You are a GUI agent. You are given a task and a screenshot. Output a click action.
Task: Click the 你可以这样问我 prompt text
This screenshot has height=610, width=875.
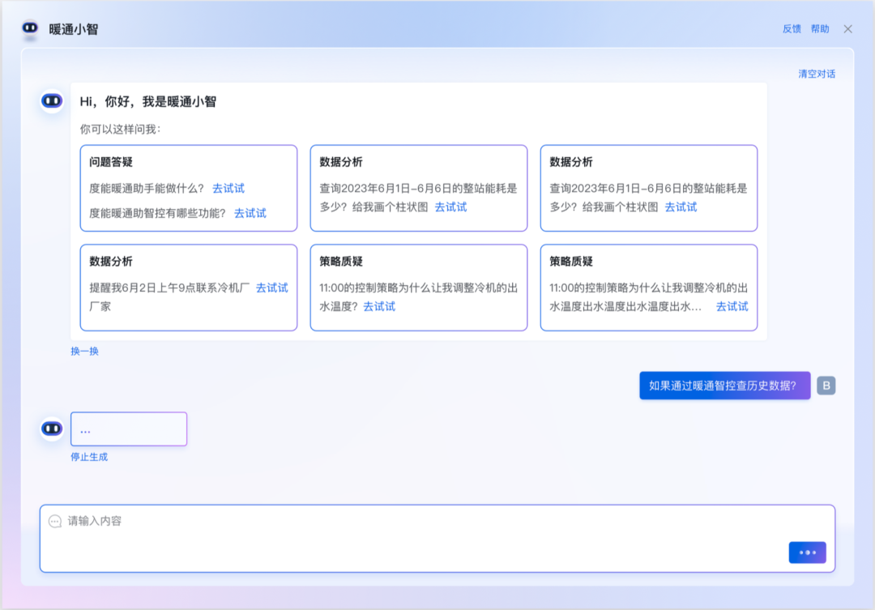pyautogui.click(x=120, y=130)
